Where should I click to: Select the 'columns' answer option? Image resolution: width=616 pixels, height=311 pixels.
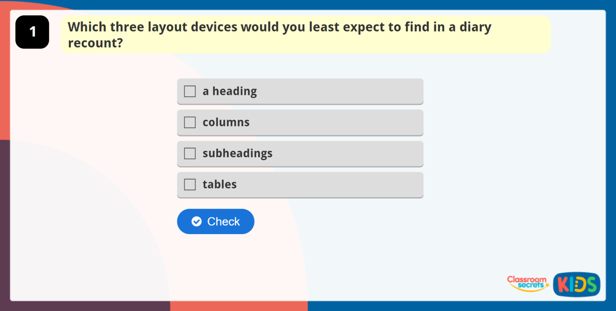300,122
